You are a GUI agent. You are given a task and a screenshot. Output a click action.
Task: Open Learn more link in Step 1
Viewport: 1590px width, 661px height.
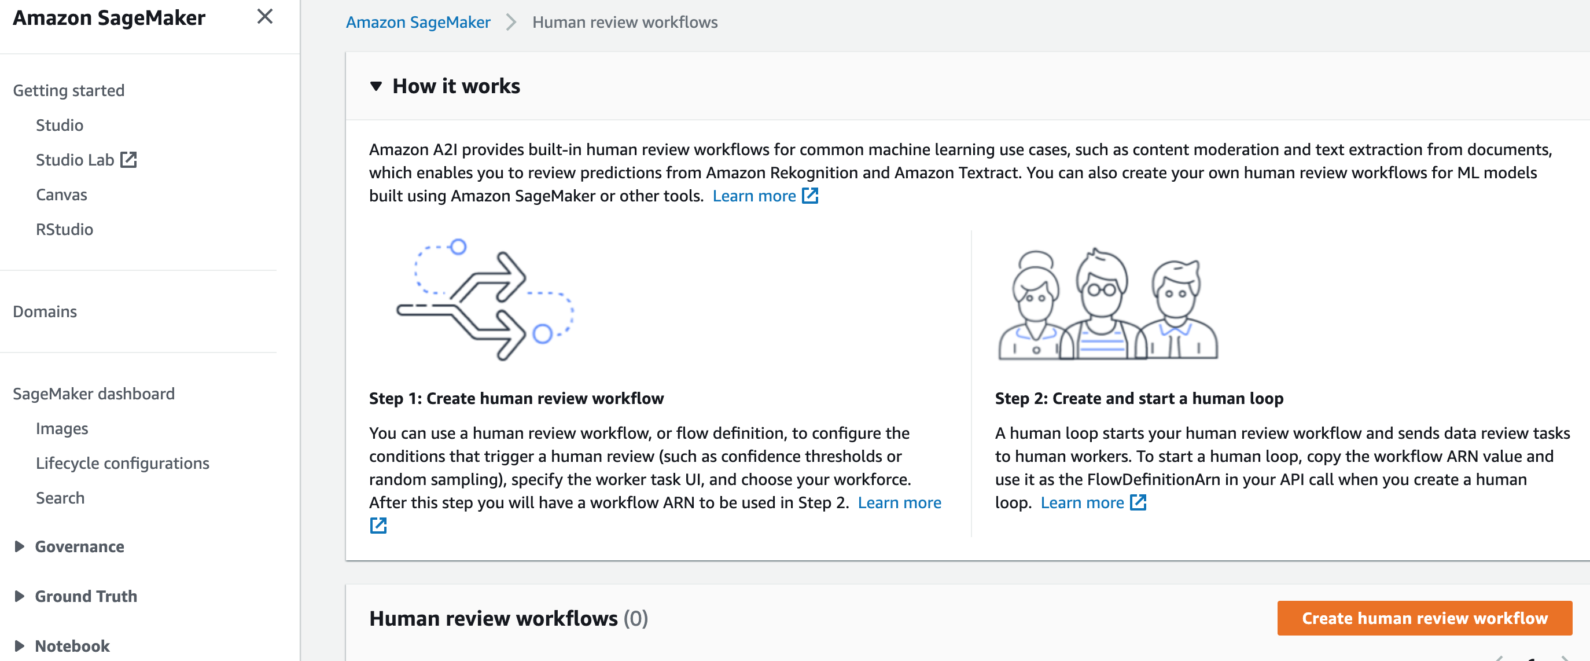coord(899,502)
